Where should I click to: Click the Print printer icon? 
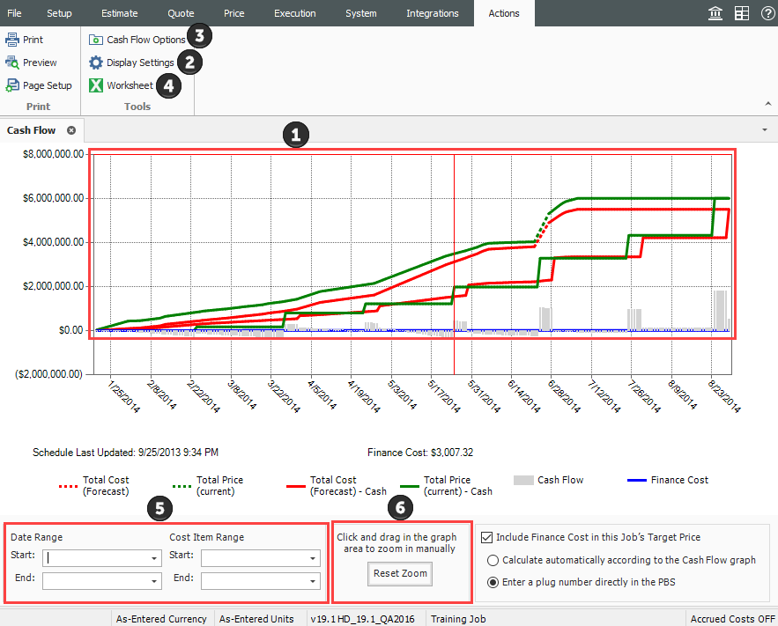click(x=12, y=40)
